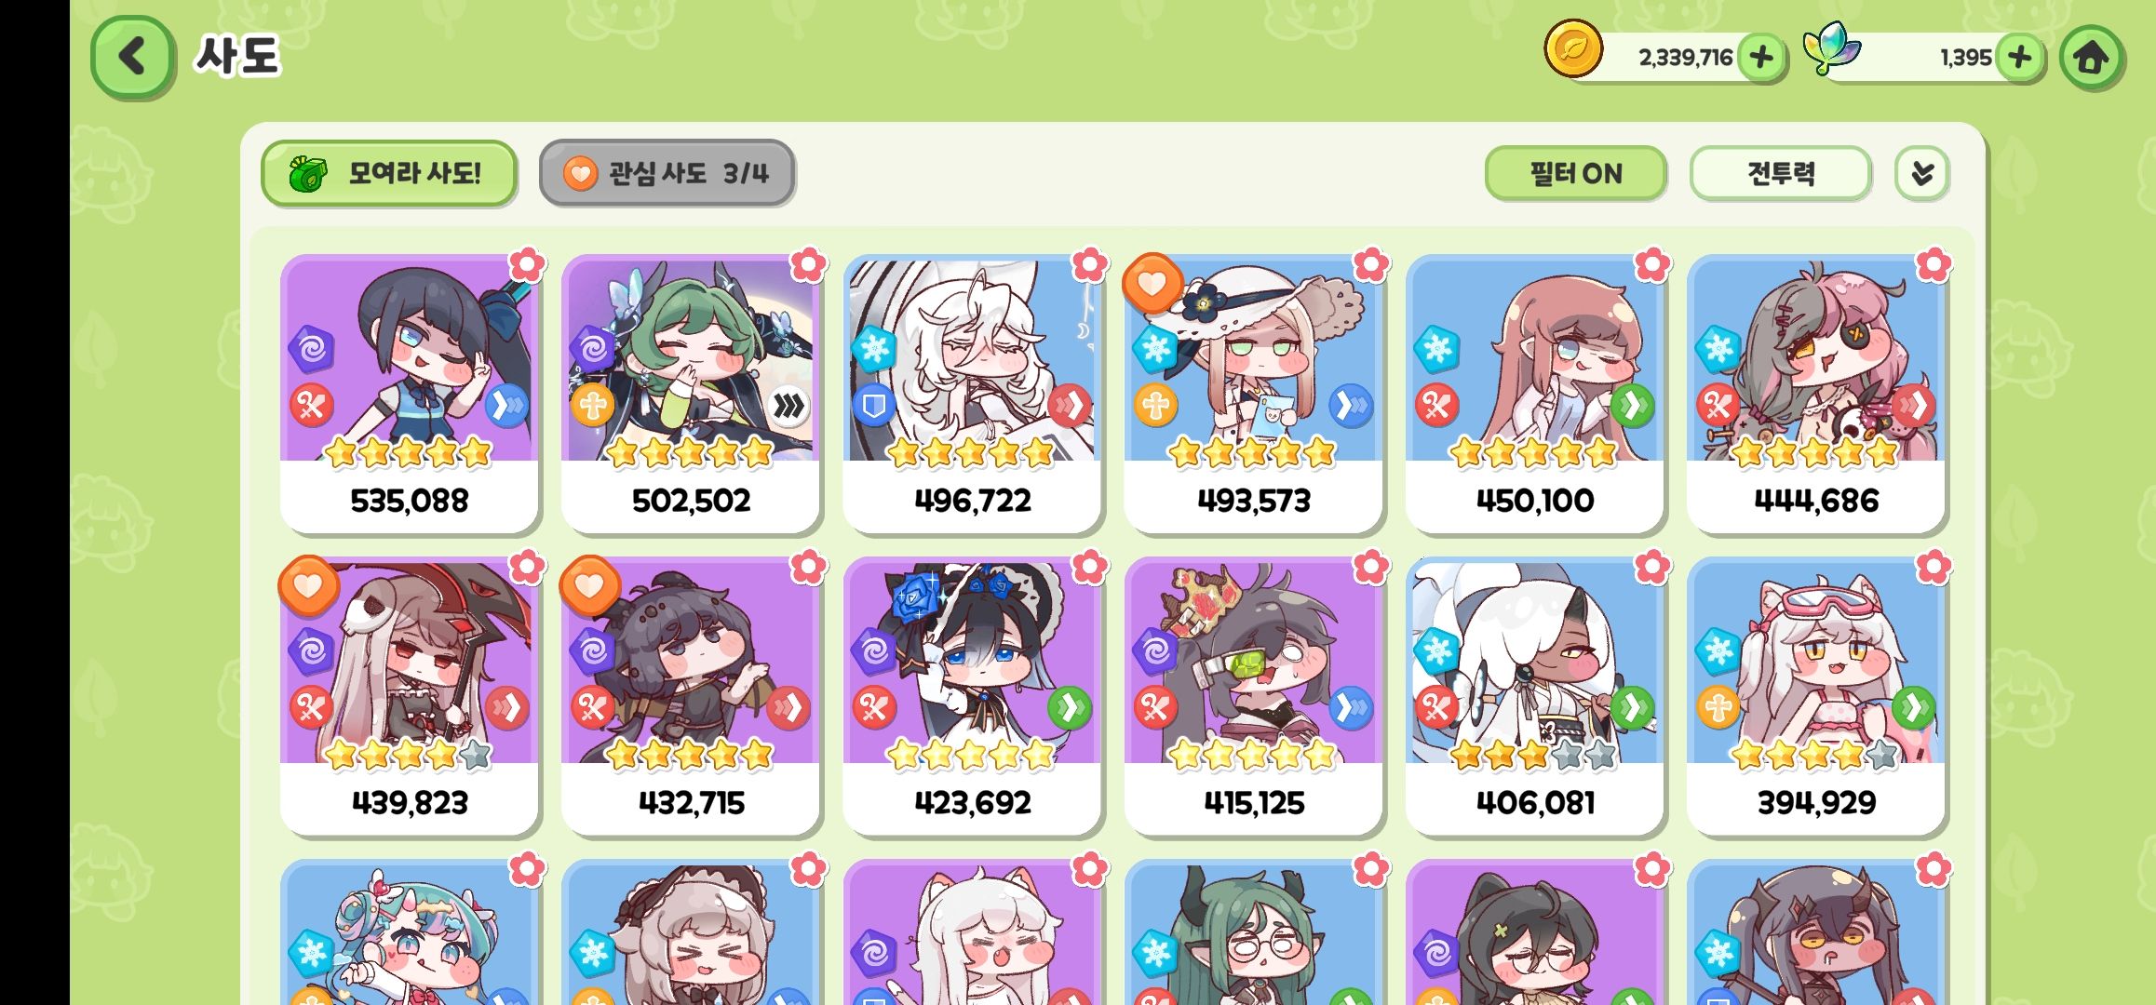Select the apostle card with 496,722 power
Viewport: 2156px width, 1005px height.
972,394
